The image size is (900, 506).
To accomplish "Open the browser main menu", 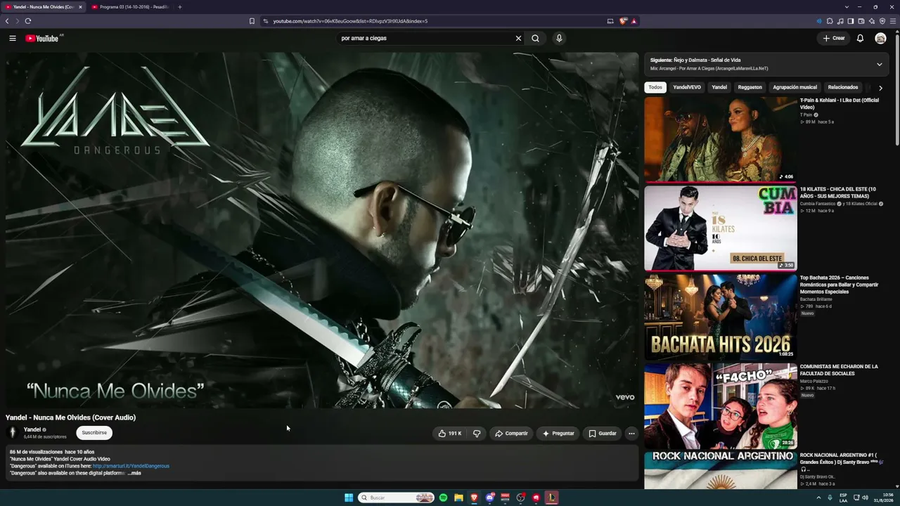I will click(893, 21).
